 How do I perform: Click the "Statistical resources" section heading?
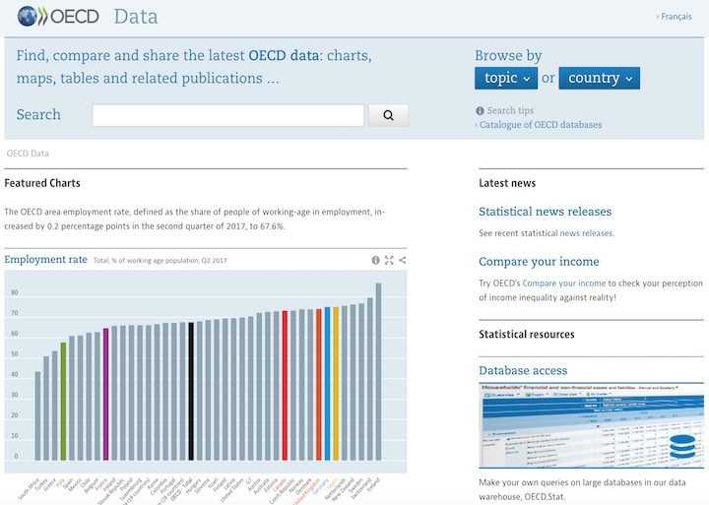(526, 335)
